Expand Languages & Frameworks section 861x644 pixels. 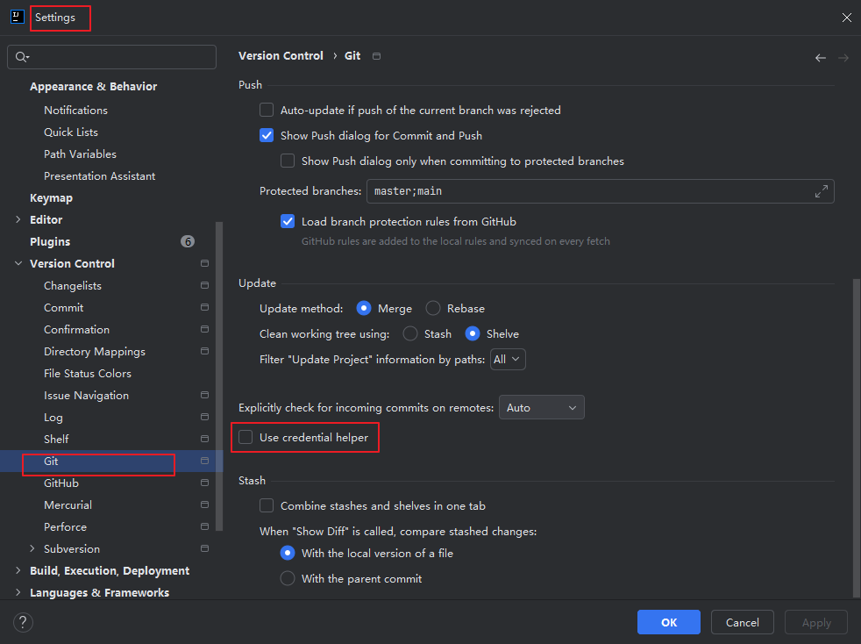click(x=18, y=592)
